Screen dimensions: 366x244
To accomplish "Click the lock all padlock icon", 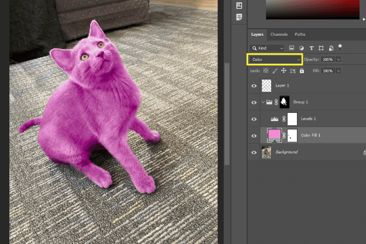I will pyautogui.click(x=302, y=71).
